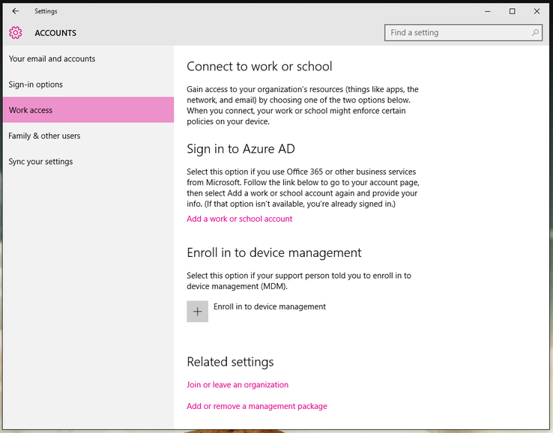Image resolution: width=553 pixels, height=433 pixels.
Task: Click Add a work or school account link
Action: click(x=240, y=219)
